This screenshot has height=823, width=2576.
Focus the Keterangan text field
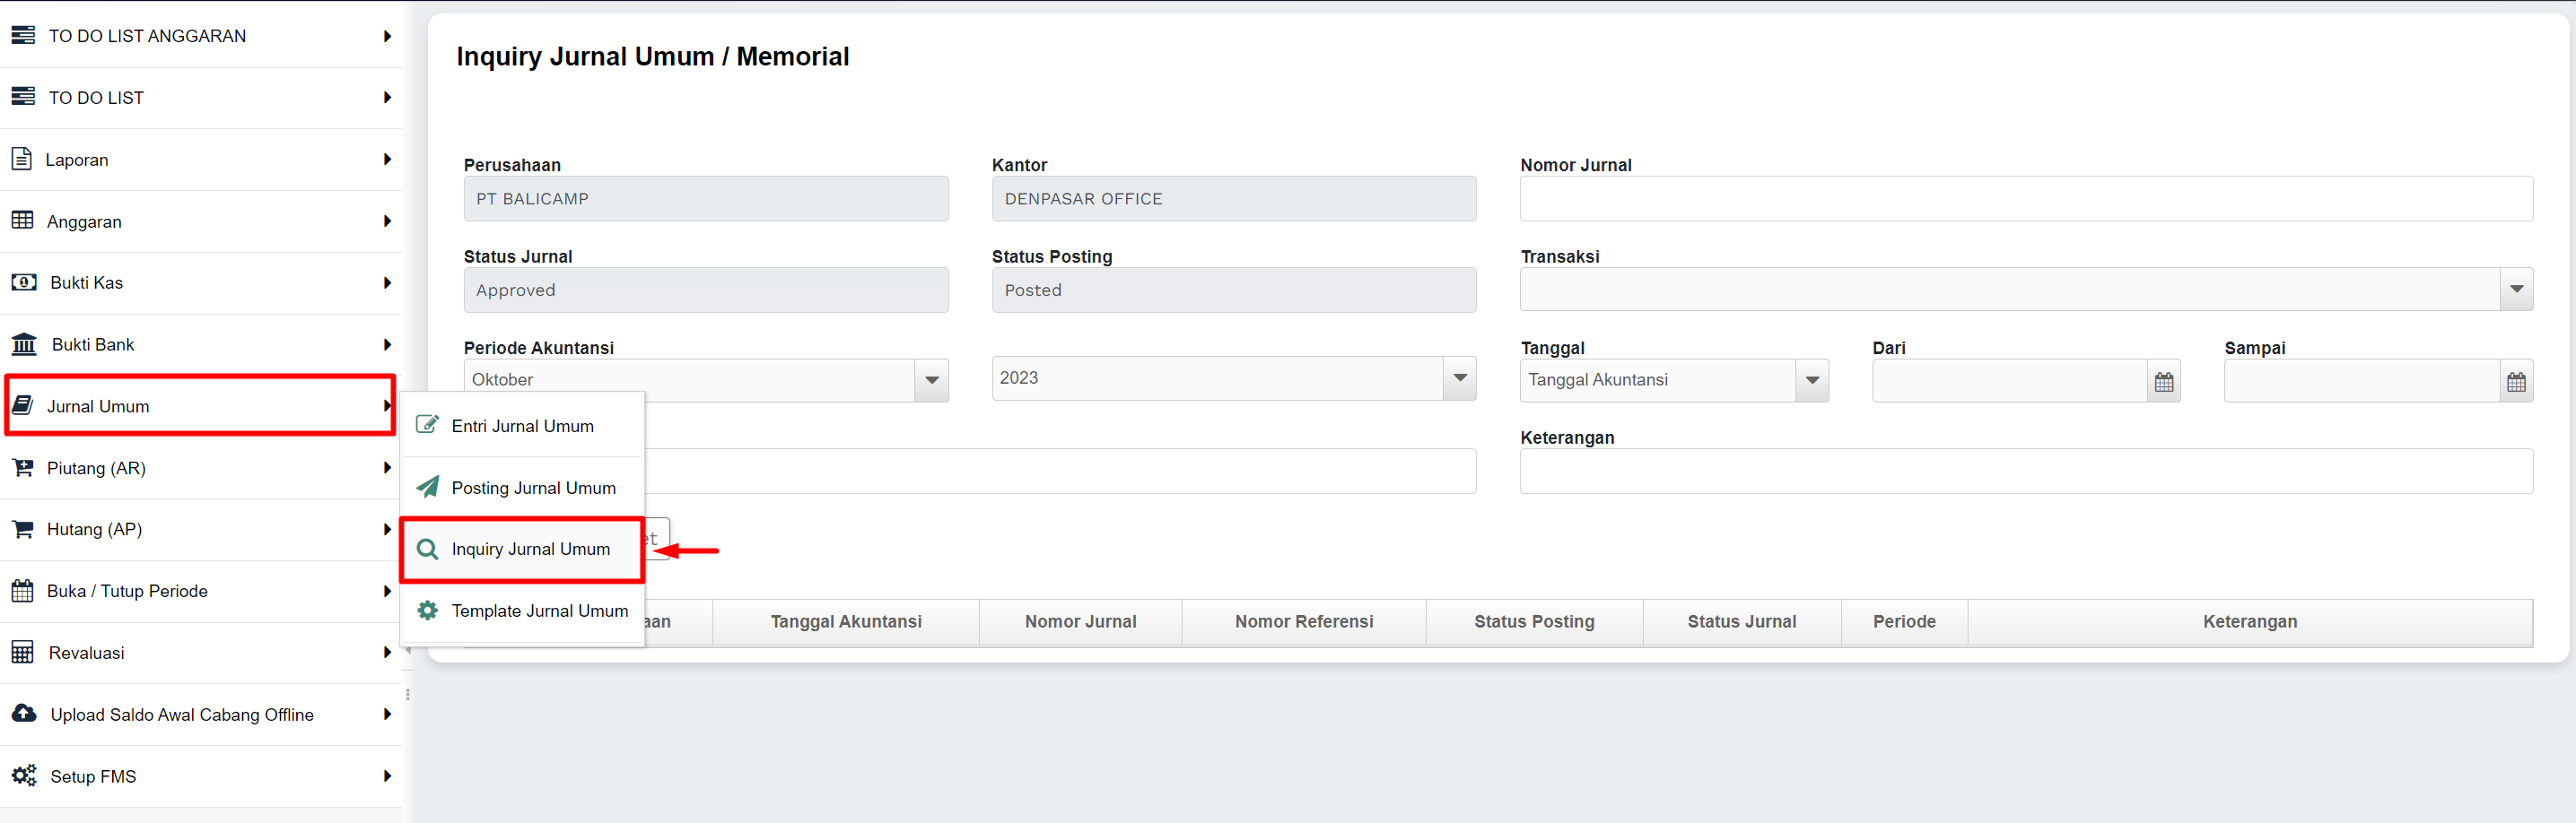point(2025,472)
